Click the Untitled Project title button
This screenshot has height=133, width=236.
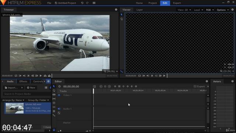click(65, 3)
